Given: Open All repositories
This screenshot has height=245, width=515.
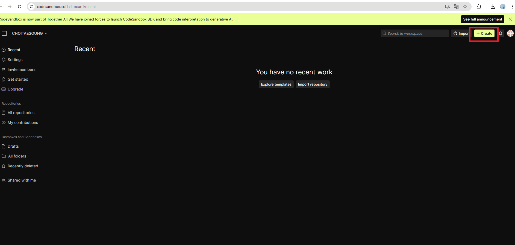Looking at the screenshot, I should click(21, 113).
